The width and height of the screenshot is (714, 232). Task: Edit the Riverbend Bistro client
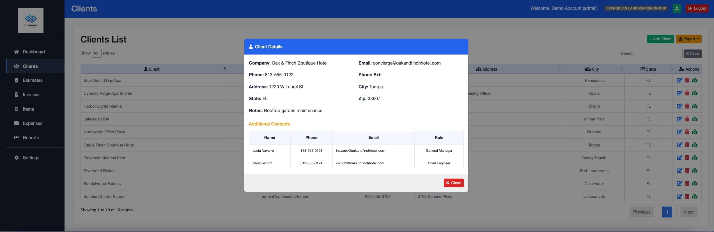coord(679,170)
